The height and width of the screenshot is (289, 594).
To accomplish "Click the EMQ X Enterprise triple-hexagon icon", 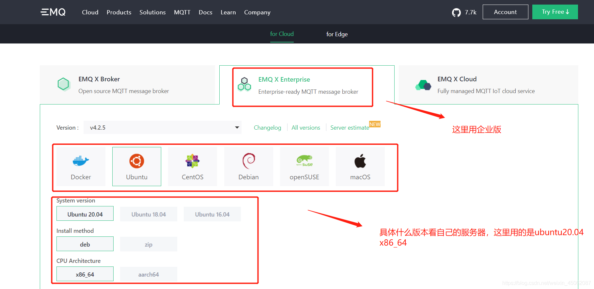I will (244, 84).
